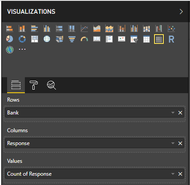190x185 pixels.
Task: Choose the R script visual
Action: click(x=171, y=39)
